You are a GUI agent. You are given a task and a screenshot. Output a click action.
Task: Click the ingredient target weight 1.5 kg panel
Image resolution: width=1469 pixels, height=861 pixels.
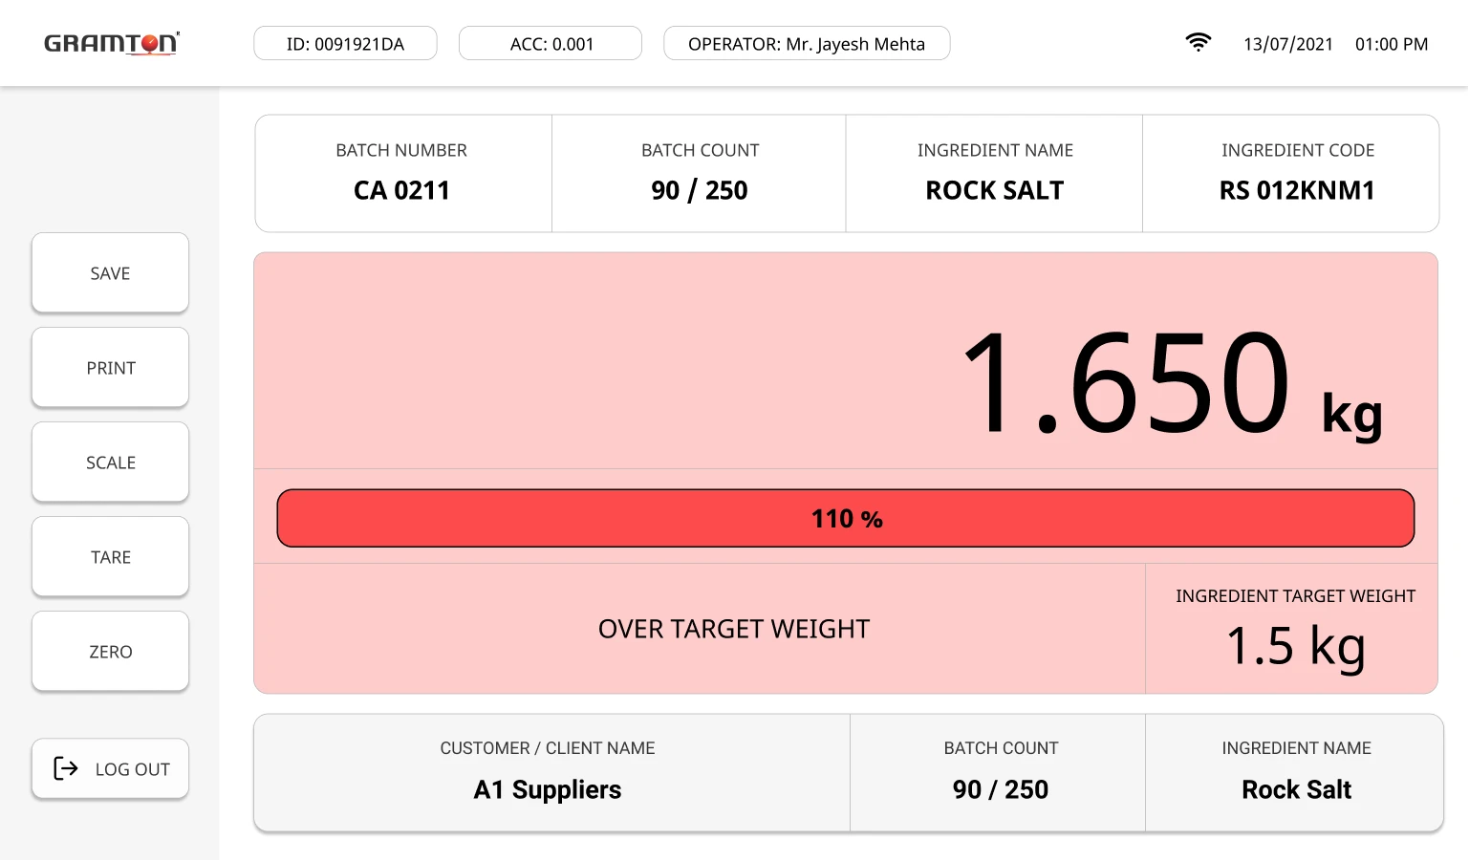coord(1292,629)
